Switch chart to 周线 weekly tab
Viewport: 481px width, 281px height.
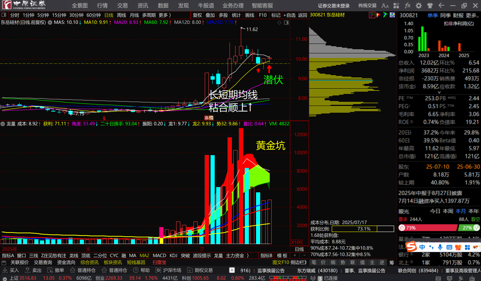click(x=121, y=15)
